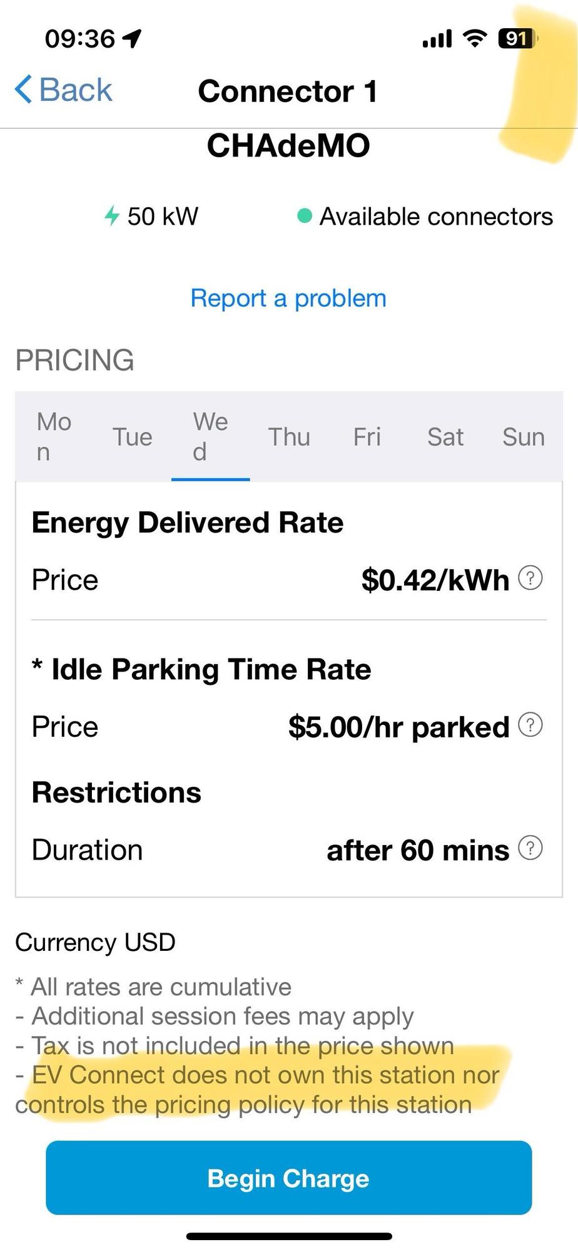Tap the location arrow beside the clock
This screenshot has height=1252, width=578.
coord(132,39)
